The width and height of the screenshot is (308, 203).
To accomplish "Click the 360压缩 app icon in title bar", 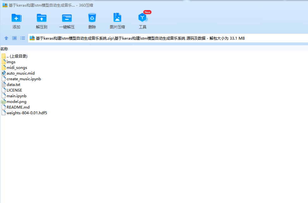I will click(x=5, y=5).
